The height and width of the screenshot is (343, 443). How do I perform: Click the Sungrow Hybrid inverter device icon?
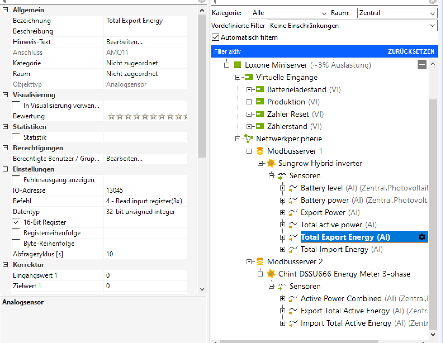(x=271, y=163)
